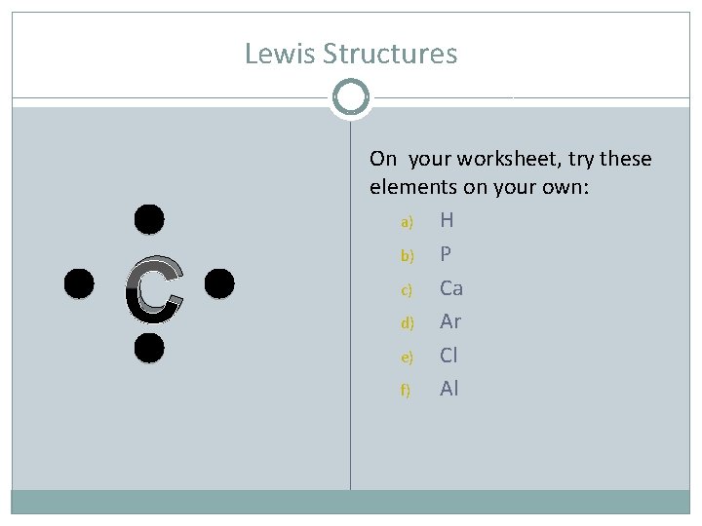Image resolution: width=702 pixels, height=526 pixels.
Task: Click the list marker f)
Action: click(405, 391)
